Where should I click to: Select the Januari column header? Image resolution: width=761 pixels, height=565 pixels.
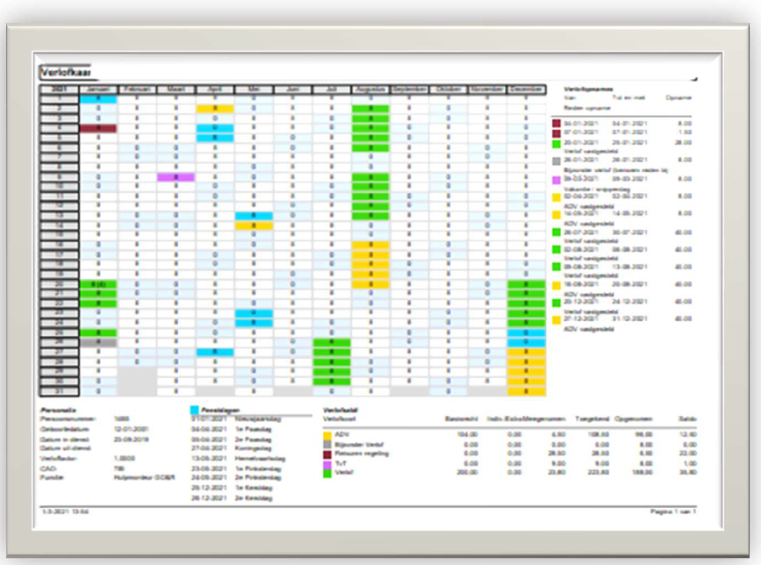point(98,89)
